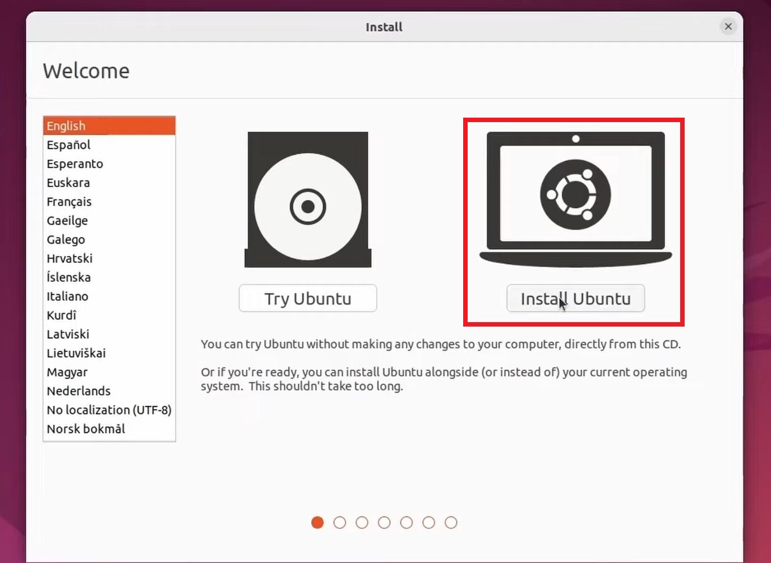Select Español in the language list

[109, 145]
